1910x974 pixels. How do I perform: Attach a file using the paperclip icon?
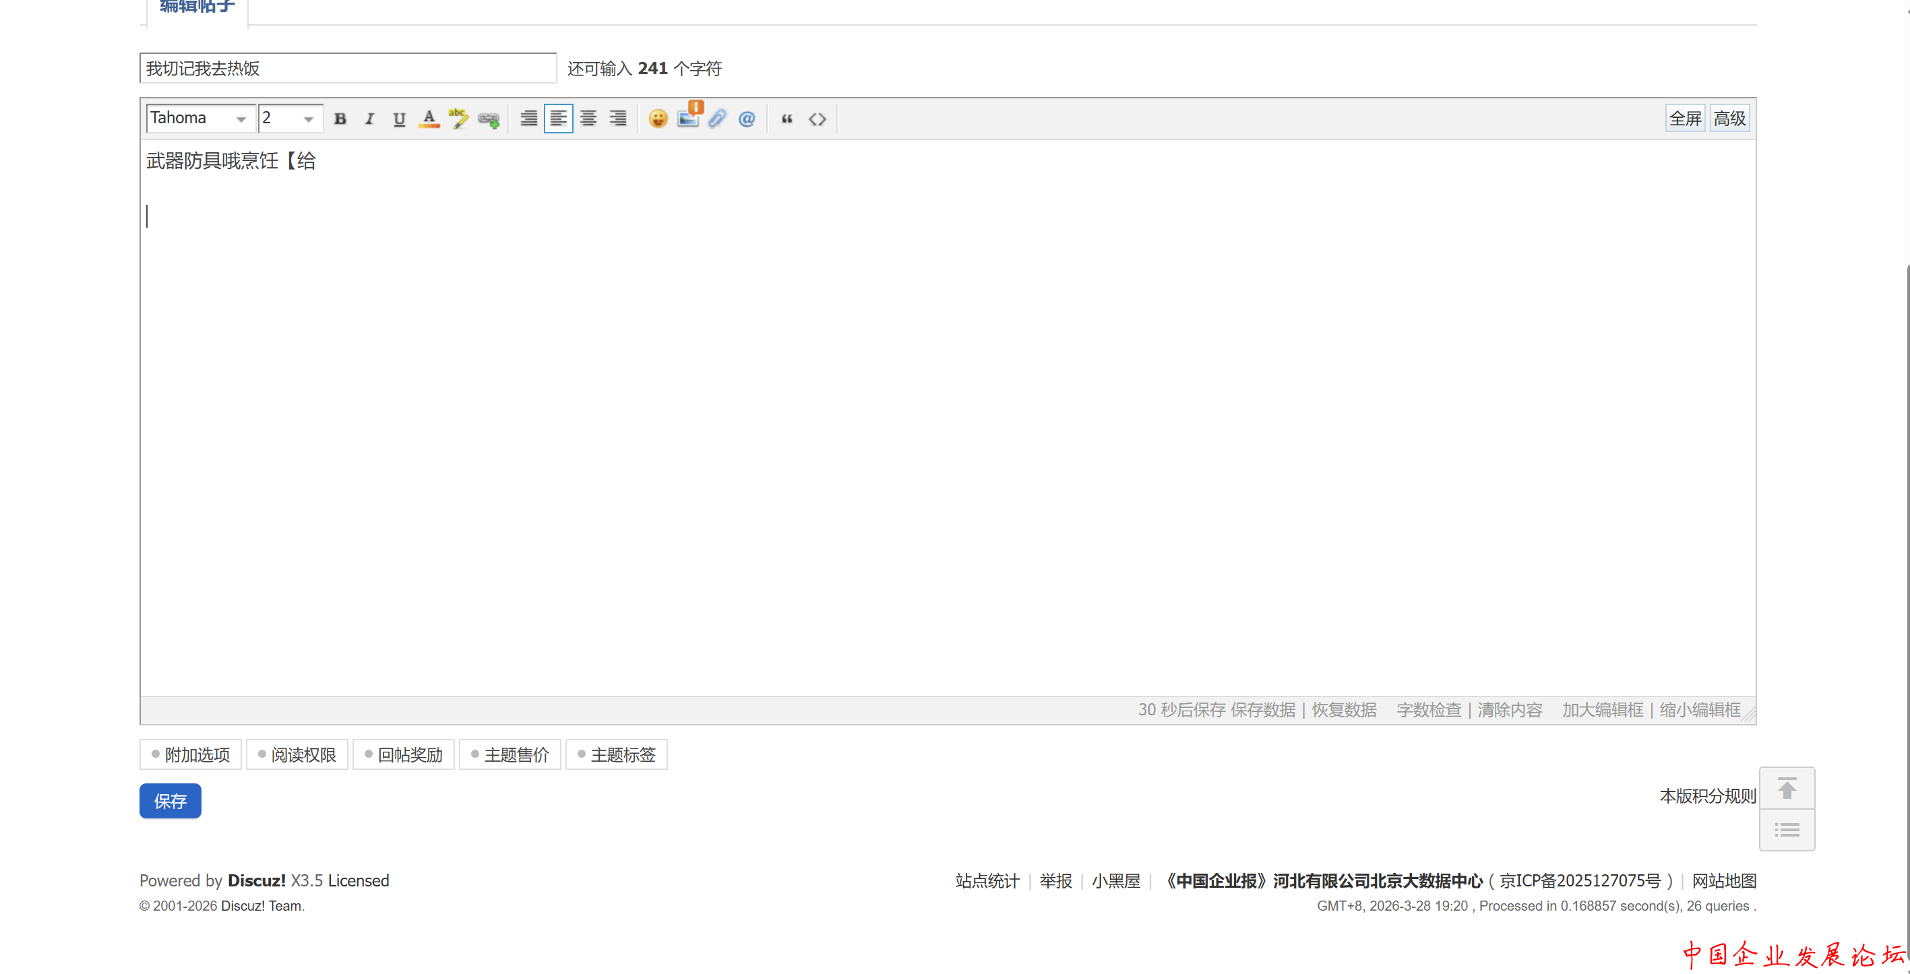pos(716,119)
